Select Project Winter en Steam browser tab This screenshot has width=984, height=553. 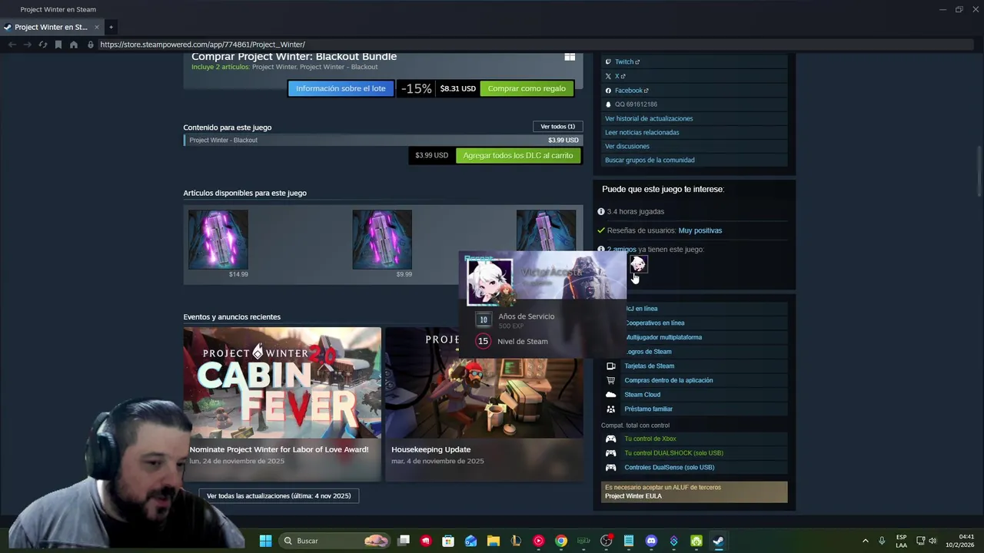(50, 27)
